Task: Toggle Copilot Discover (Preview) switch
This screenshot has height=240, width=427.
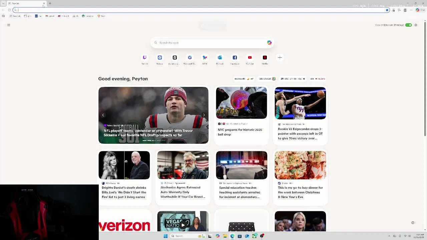Action: [x=408, y=25]
